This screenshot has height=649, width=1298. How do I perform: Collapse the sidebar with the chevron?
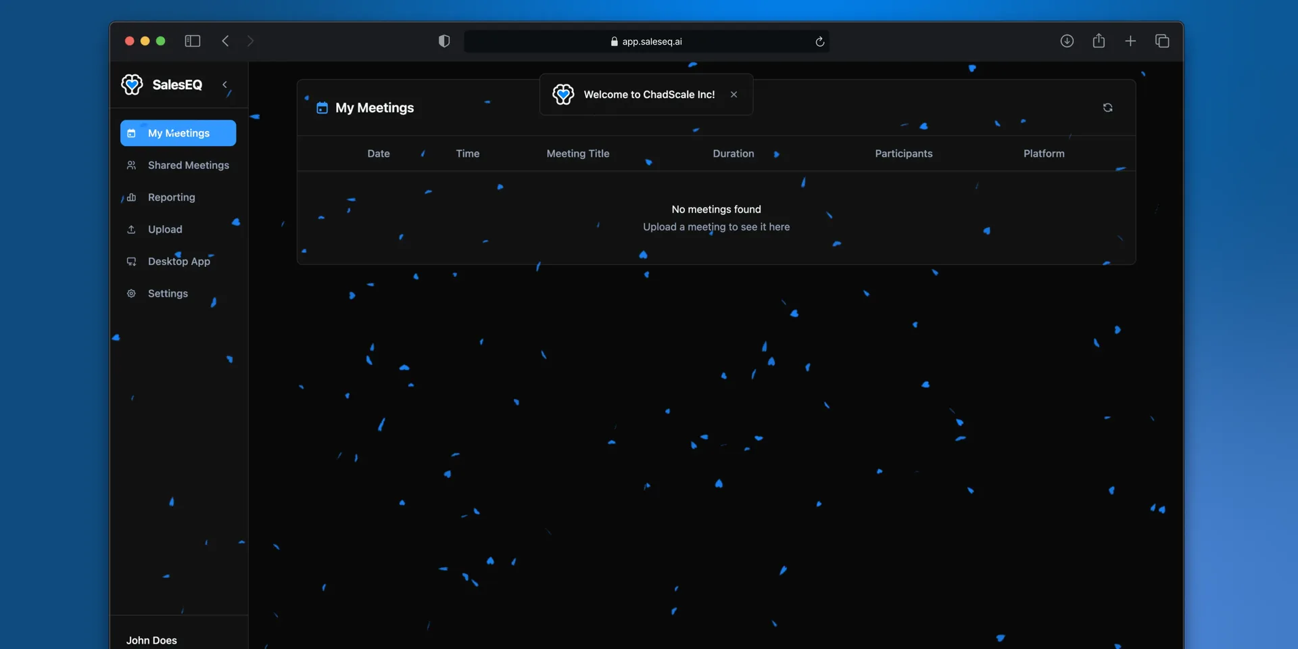(224, 85)
